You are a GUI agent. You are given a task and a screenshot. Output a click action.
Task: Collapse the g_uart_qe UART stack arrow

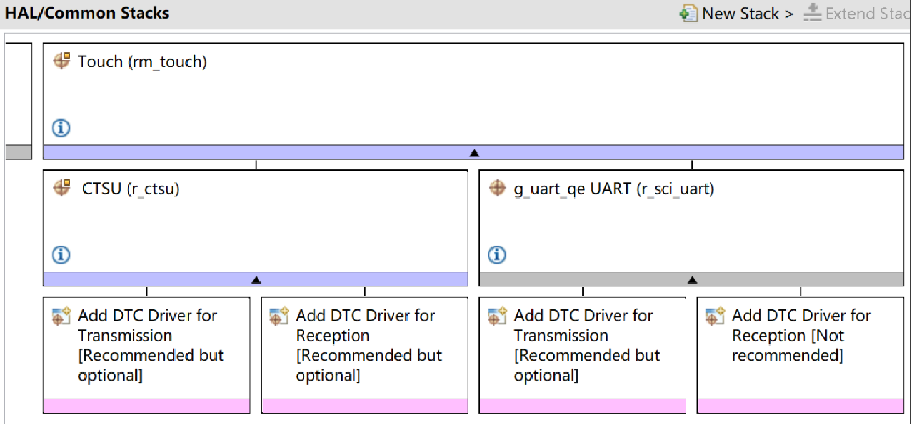pyautogui.click(x=692, y=280)
